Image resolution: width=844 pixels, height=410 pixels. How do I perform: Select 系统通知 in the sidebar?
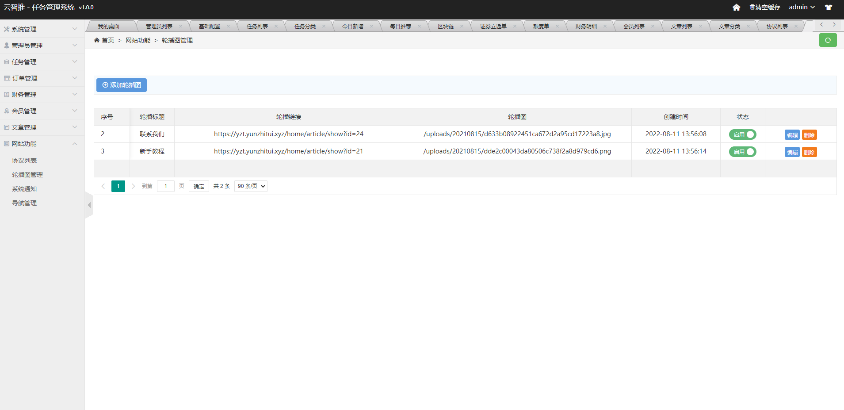pos(24,189)
